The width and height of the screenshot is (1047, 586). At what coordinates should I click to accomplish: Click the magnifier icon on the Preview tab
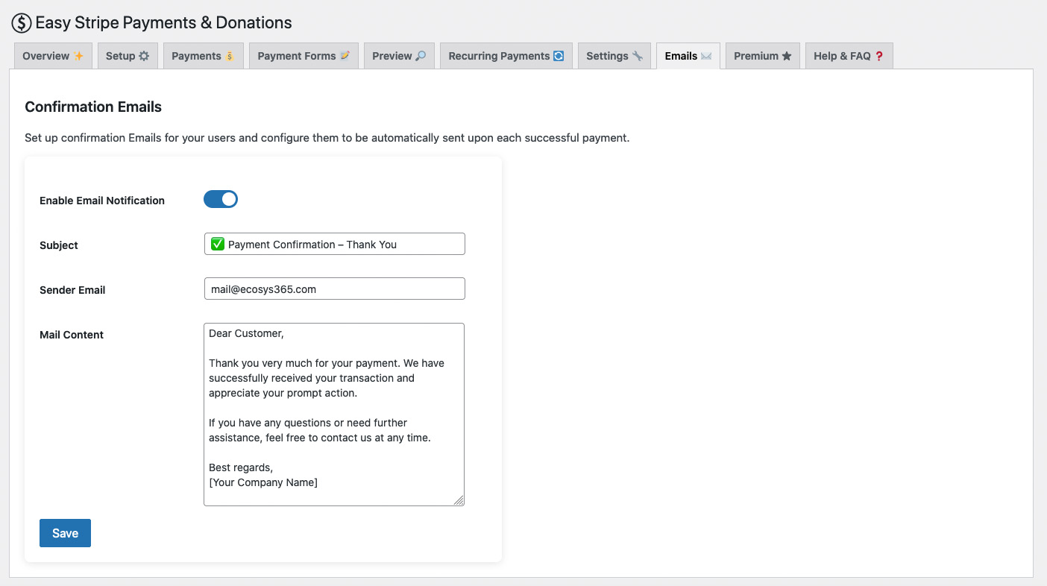(419, 55)
